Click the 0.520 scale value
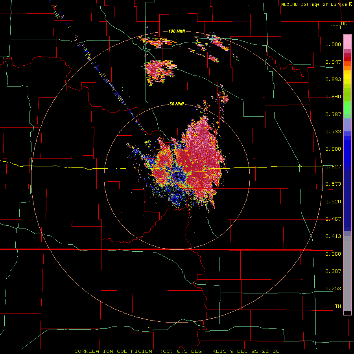This screenshot has height=354, width=354. point(333,201)
